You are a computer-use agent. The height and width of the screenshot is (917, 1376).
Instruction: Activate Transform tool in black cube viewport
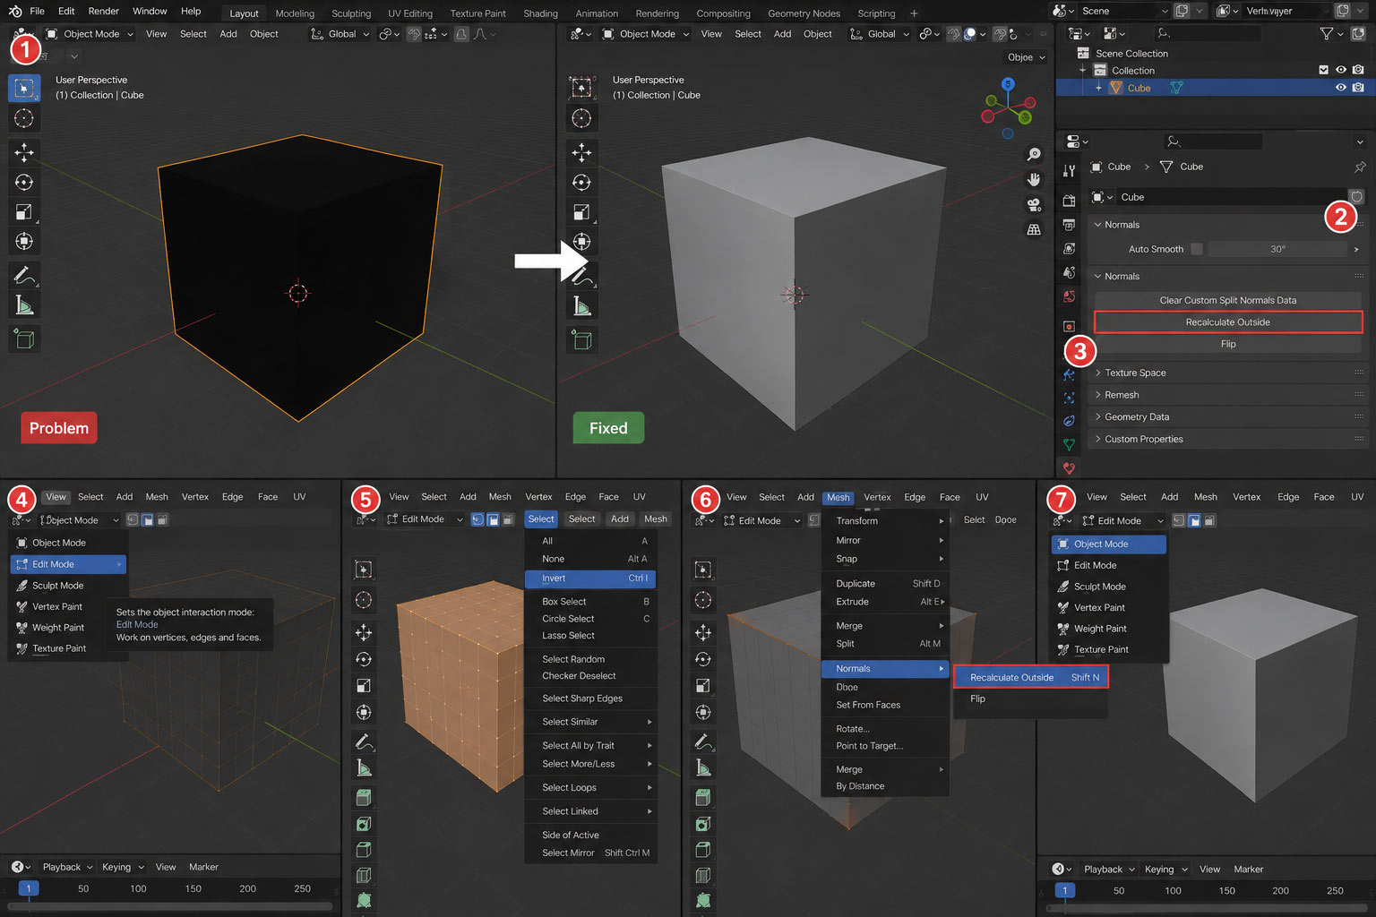coord(24,241)
